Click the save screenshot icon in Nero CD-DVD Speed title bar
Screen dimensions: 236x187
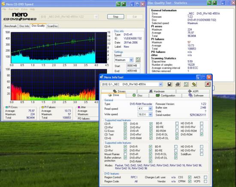pos(124,4)
